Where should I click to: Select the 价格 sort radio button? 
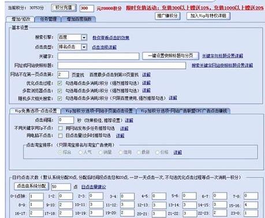click(x=157, y=152)
